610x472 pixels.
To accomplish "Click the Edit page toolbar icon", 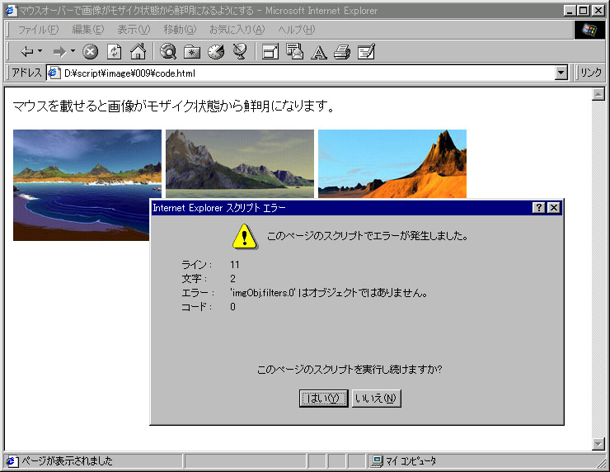I will coord(366,51).
